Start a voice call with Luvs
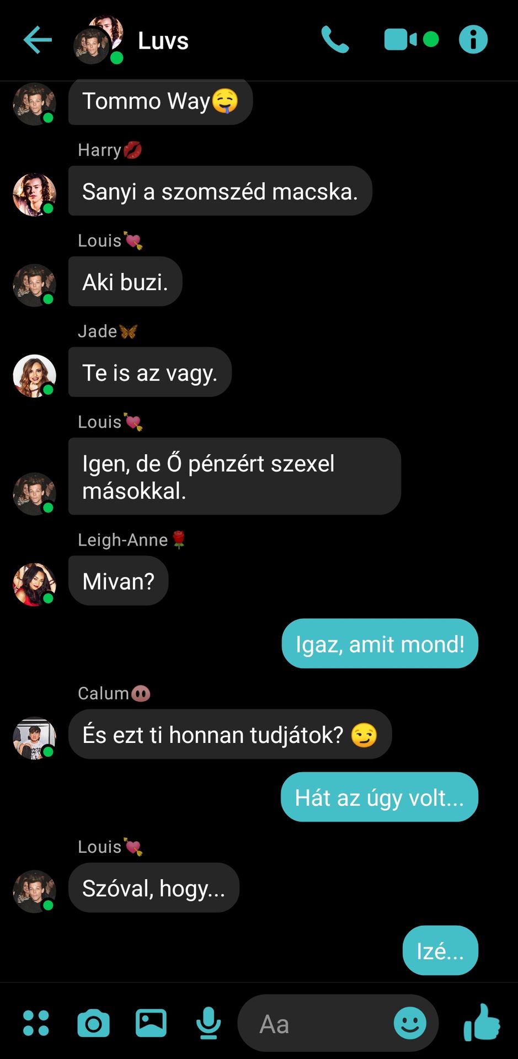 pyautogui.click(x=335, y=40)
